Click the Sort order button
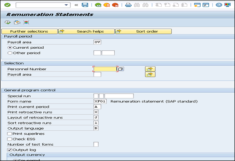Image resolution: width=235 pixels, height=161 pixels. [x=143, y=31]
